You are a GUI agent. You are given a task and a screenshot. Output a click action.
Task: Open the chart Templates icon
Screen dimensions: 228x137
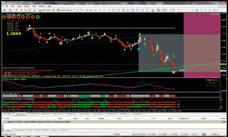click(x=164, y=10)
